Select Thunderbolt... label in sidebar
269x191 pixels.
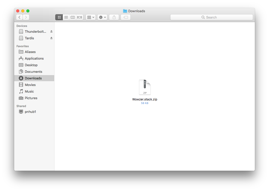coord(35,31)
